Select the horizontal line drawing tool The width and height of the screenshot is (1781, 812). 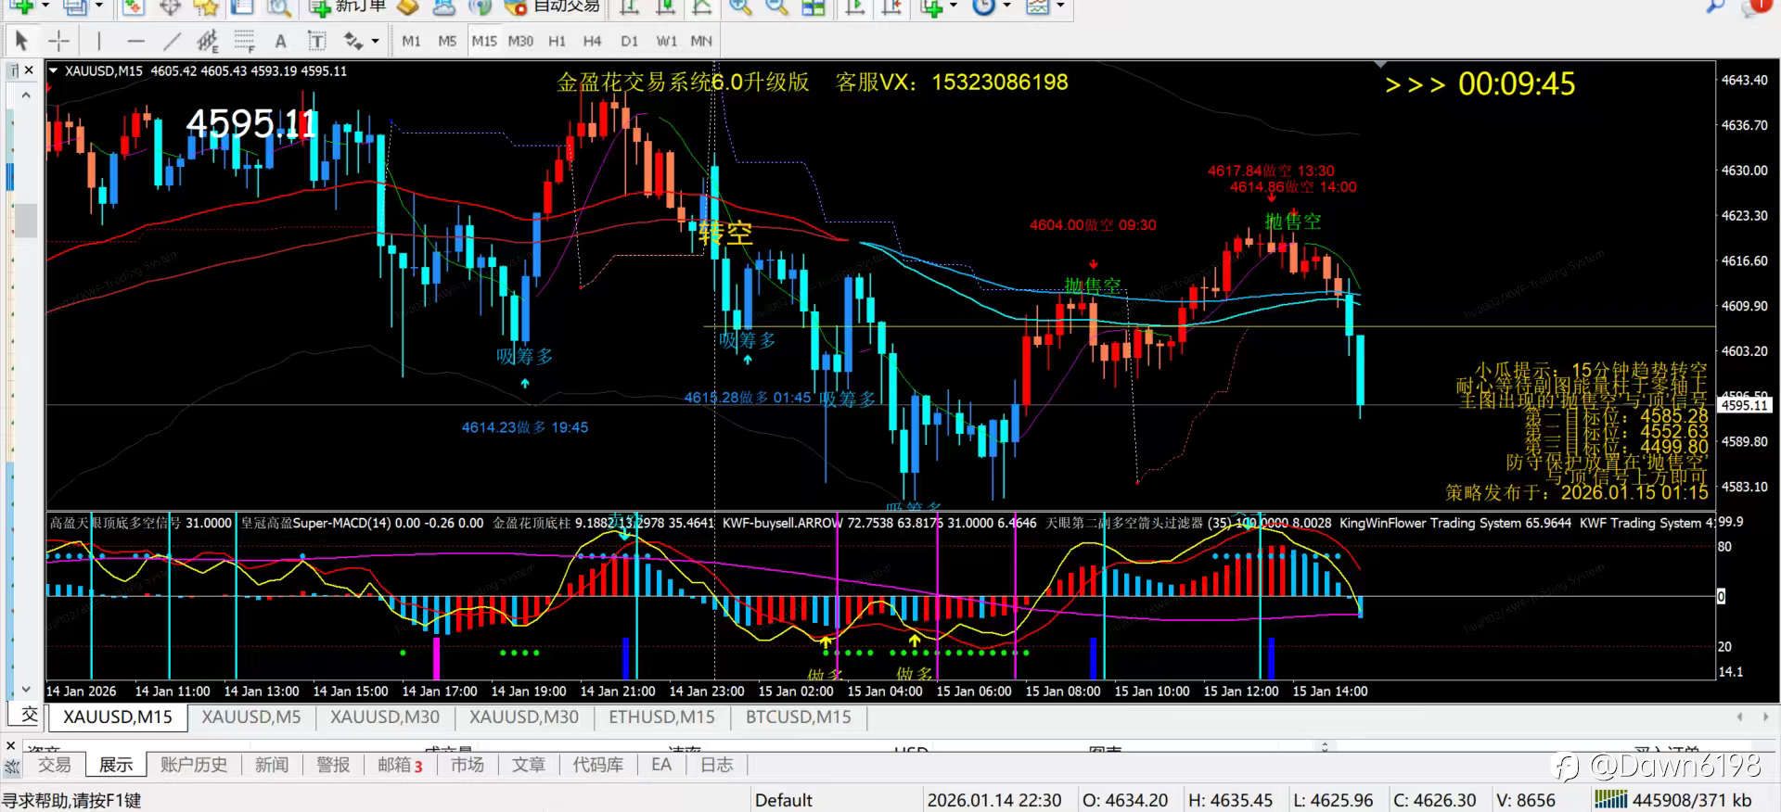[x=135, y=41]
